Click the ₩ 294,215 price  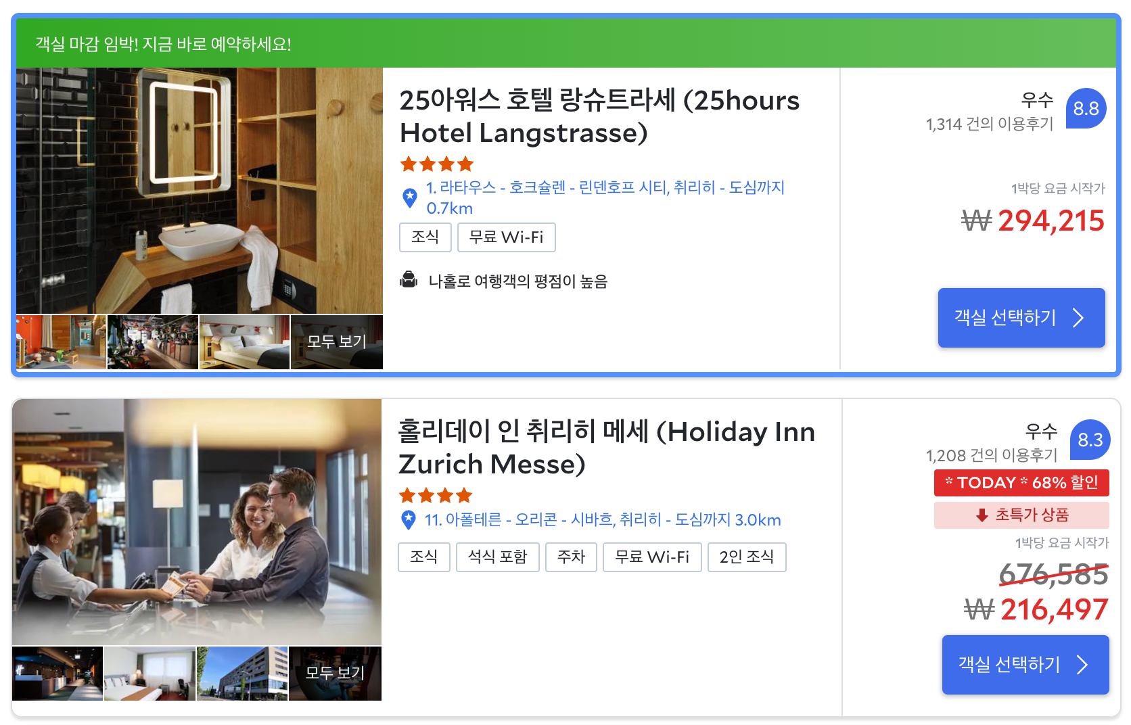(x=1033, y=220)
